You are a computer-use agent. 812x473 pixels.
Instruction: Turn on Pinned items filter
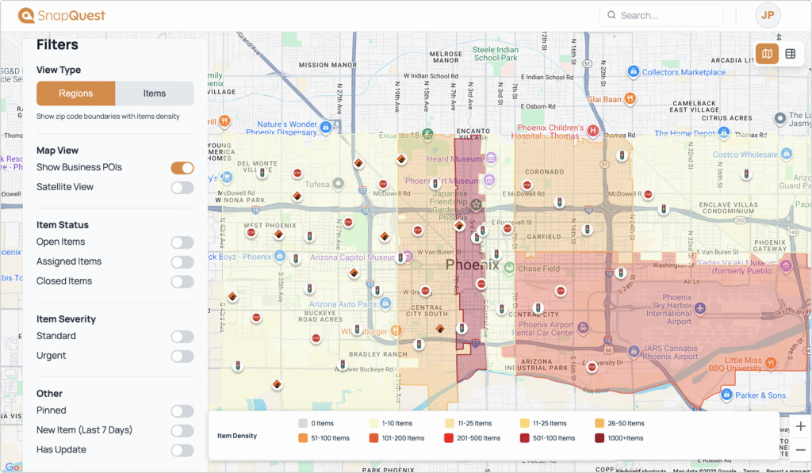pyautogui.click(x=182, y=411)
